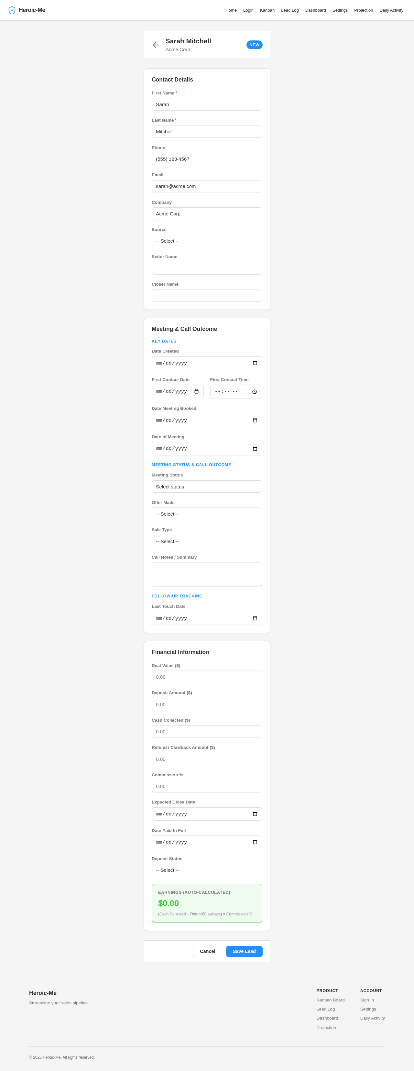This screenshot has height=1071, width=414.
Task: Open calendar picker for Date of Meeting
Action: (x=255, y=449)
